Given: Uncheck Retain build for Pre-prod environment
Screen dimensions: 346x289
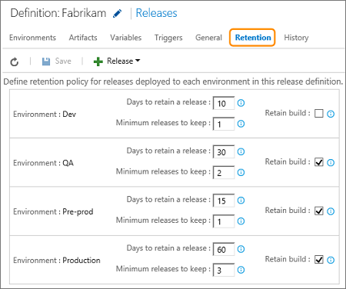Looking at the screenshot, I should 319,211.
